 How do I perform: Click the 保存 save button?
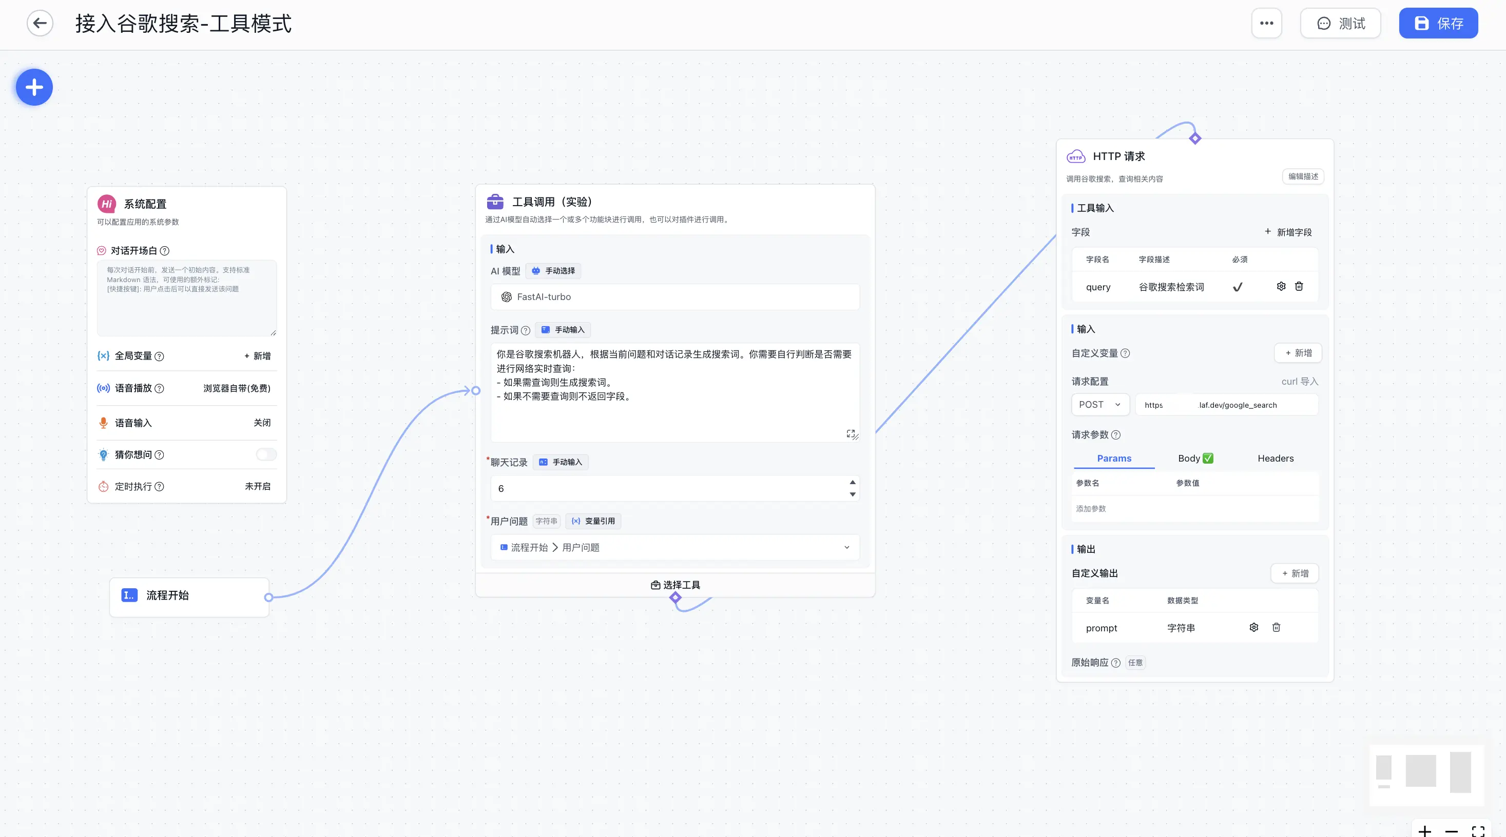tap(1438, 24)
